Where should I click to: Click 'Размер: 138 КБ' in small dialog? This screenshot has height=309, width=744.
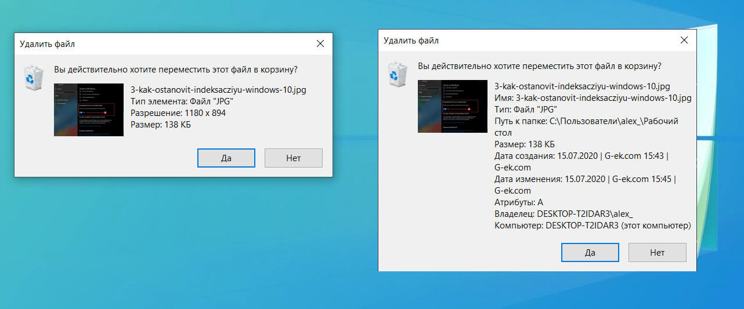click(161, 125)
